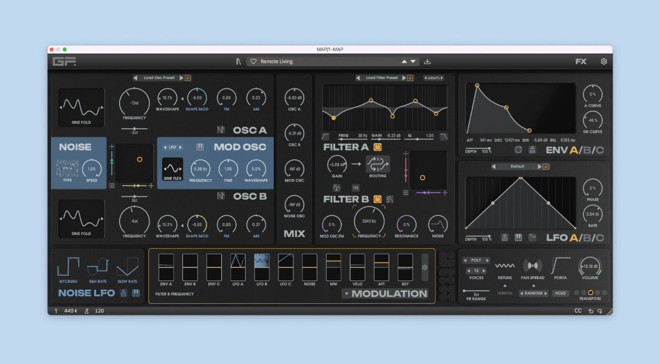Select the Bitcrush noise LFO icon

pyautogui.click(x=68, y=267)
